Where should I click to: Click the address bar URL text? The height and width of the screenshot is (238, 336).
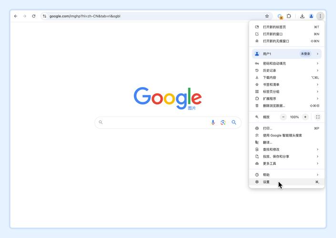(x=85, y=16)
